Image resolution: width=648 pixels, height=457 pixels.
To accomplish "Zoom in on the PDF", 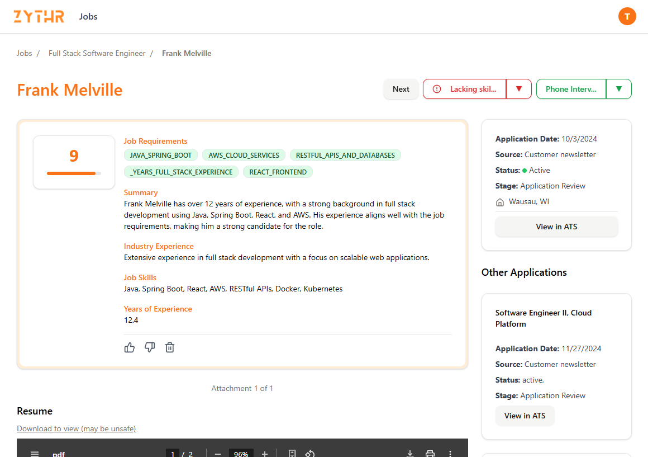I will (x=265, y=453).
